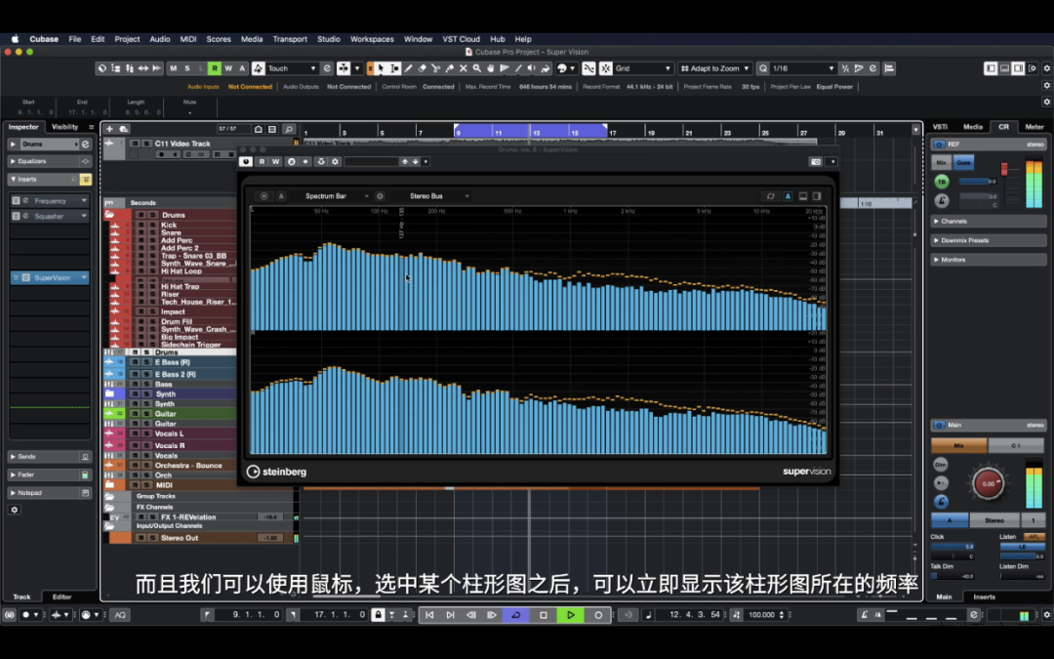This screenshot has width=1054, height=659.
Task: Select the SuperVision insert slot
Action: (51, 277)
